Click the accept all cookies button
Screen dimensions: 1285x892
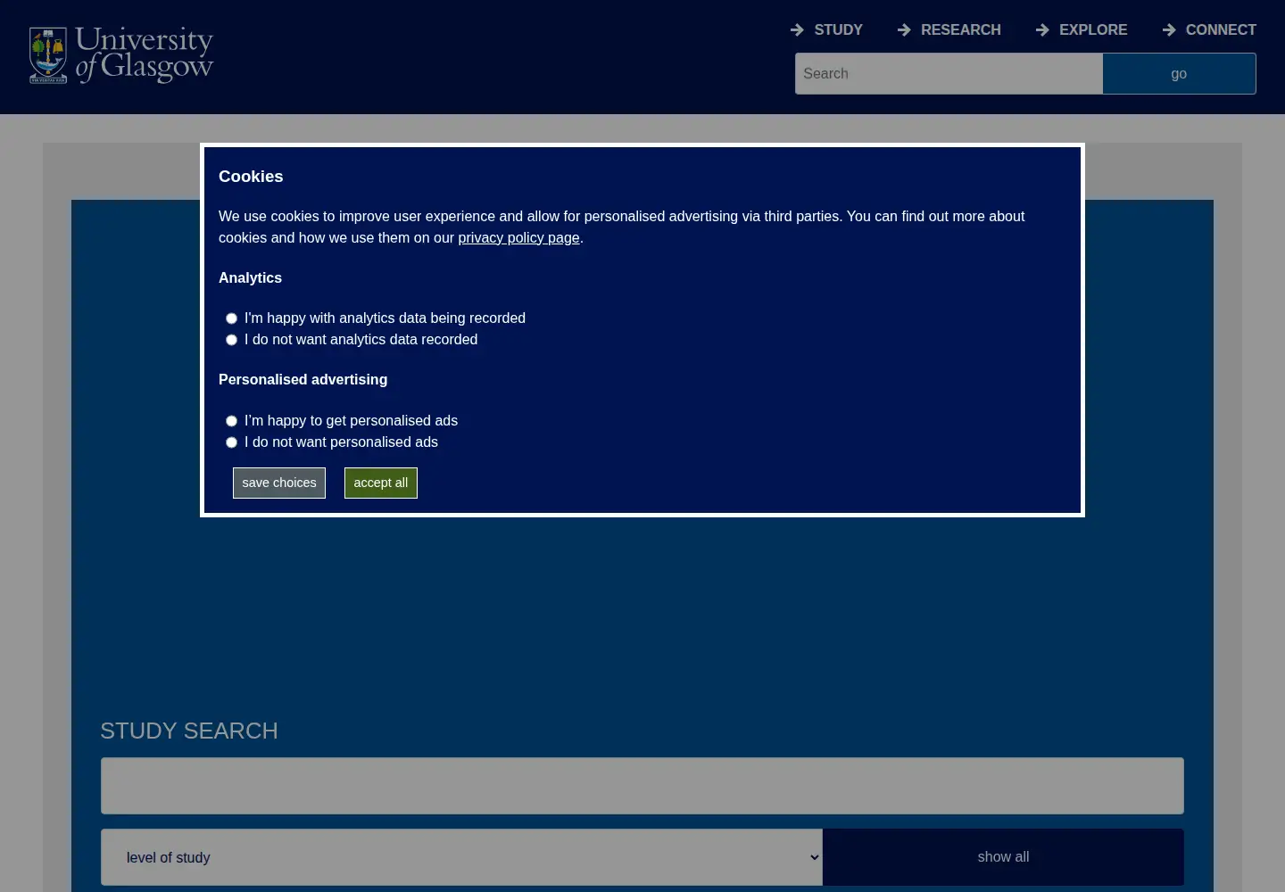point(381,483)
